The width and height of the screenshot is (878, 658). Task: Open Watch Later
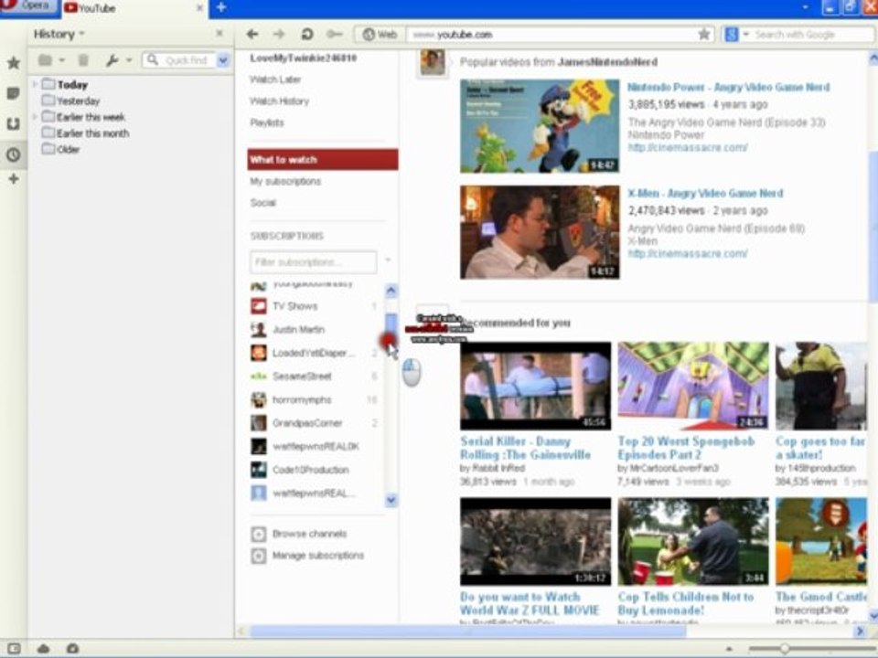pos(275,80)
